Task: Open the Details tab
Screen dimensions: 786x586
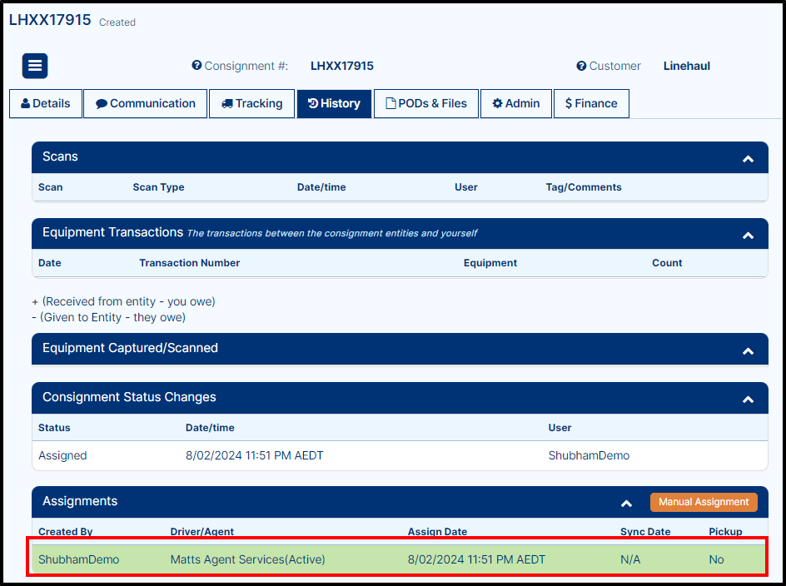Action: pyautogui.click(x=46, y=104)
